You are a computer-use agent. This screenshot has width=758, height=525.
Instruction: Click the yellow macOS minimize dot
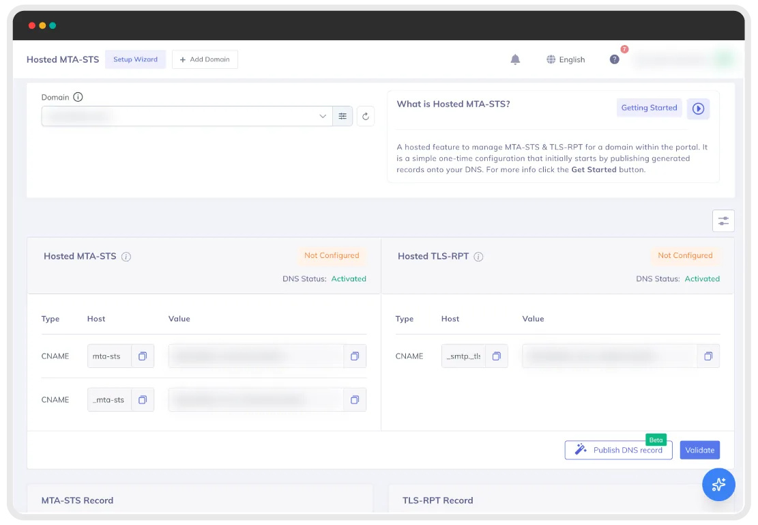42,26
